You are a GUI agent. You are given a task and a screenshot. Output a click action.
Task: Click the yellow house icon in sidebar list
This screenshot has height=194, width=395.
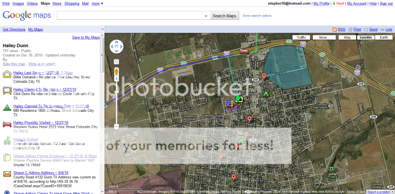pyautogui.click(x=7, y=75)
